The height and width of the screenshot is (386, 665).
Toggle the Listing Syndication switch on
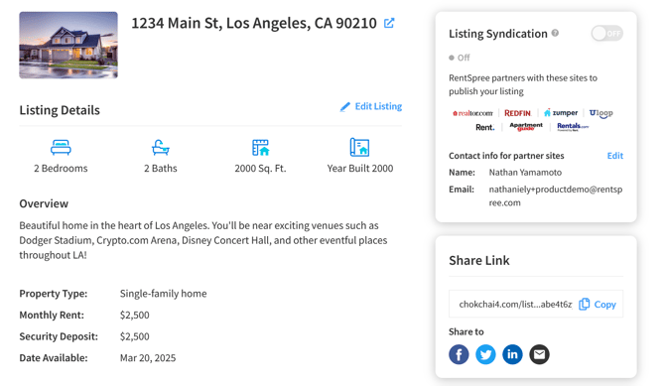click(606, 33)
